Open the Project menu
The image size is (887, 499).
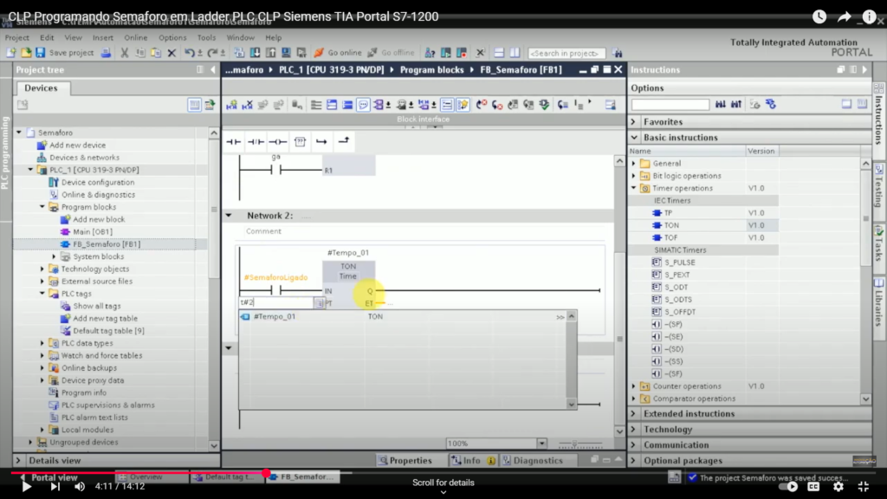[17, 37]
